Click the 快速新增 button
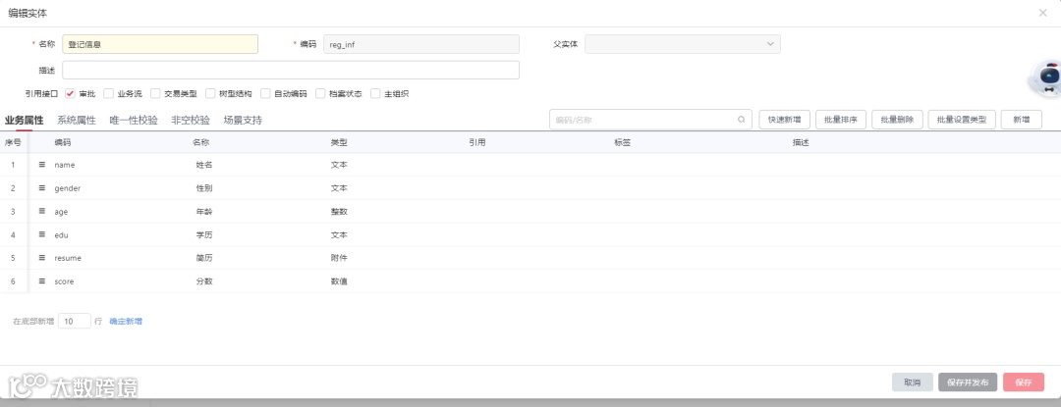 point(784,120)
